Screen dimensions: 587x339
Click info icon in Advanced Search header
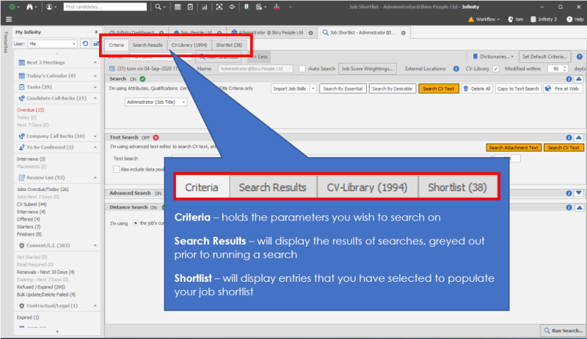(569, 193)
